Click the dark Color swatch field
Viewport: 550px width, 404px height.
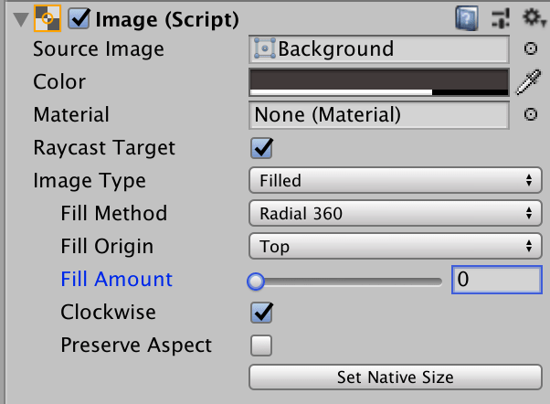click(x=379, y=82)
